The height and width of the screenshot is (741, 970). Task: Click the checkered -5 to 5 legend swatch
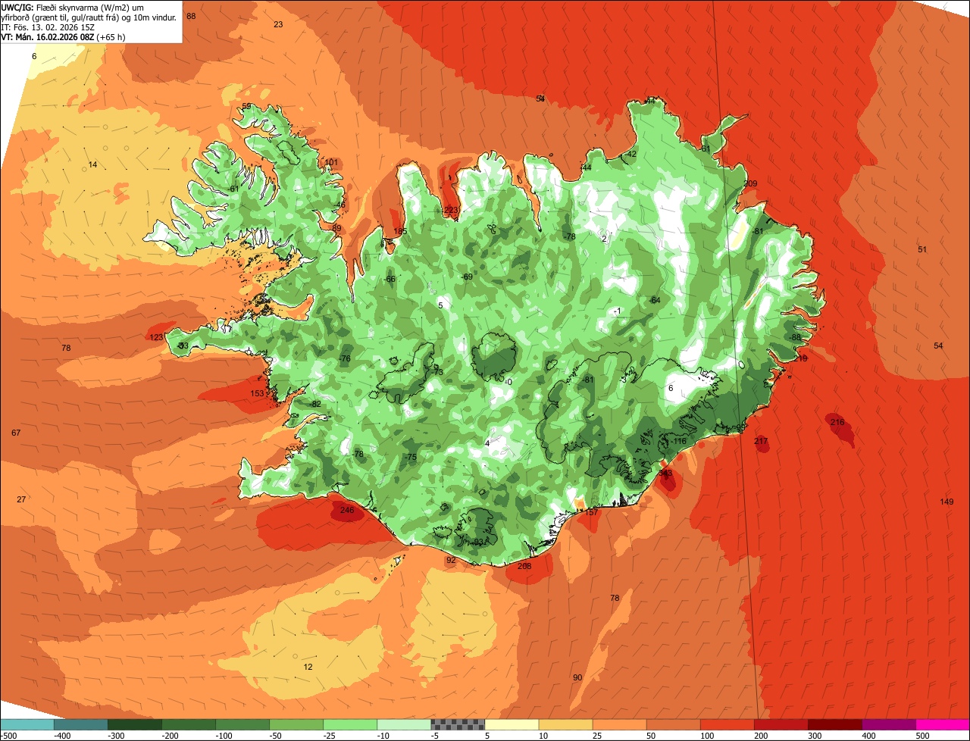458,725
